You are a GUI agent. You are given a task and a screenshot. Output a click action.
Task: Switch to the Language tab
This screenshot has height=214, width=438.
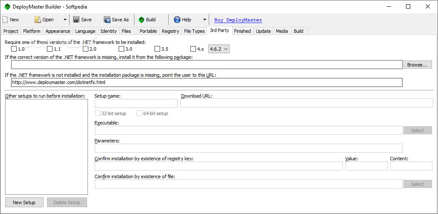pyautogui.click(x=85, y=31)
